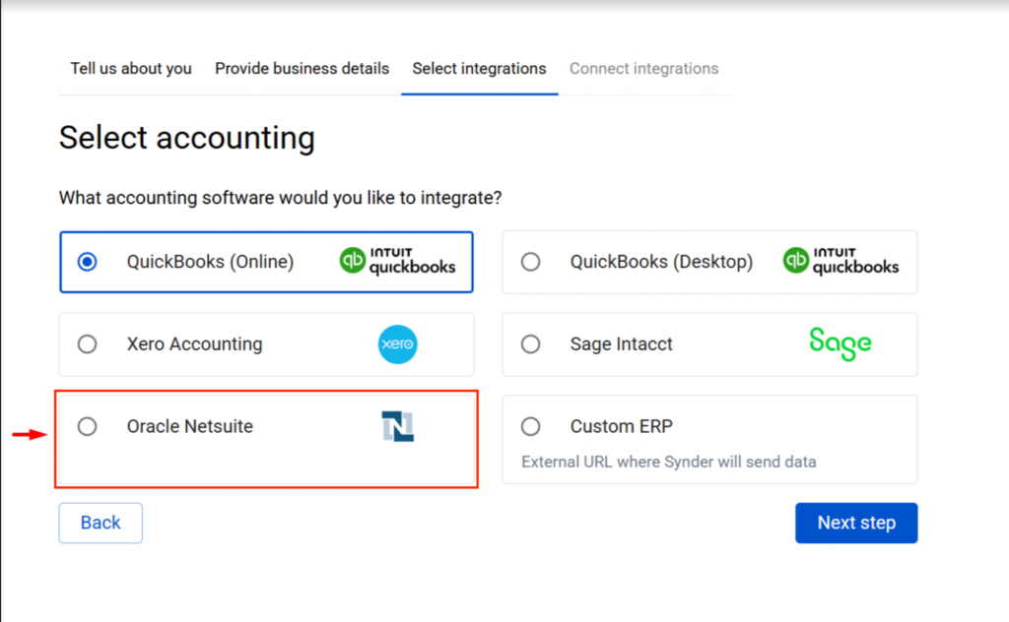
Task: Click the green Sage logo
Action: pyautogui.click(x=840, y=343)
